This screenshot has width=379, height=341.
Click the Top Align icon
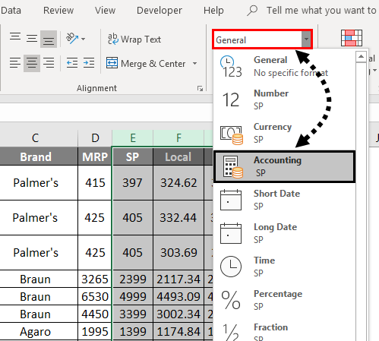(15, 37)
